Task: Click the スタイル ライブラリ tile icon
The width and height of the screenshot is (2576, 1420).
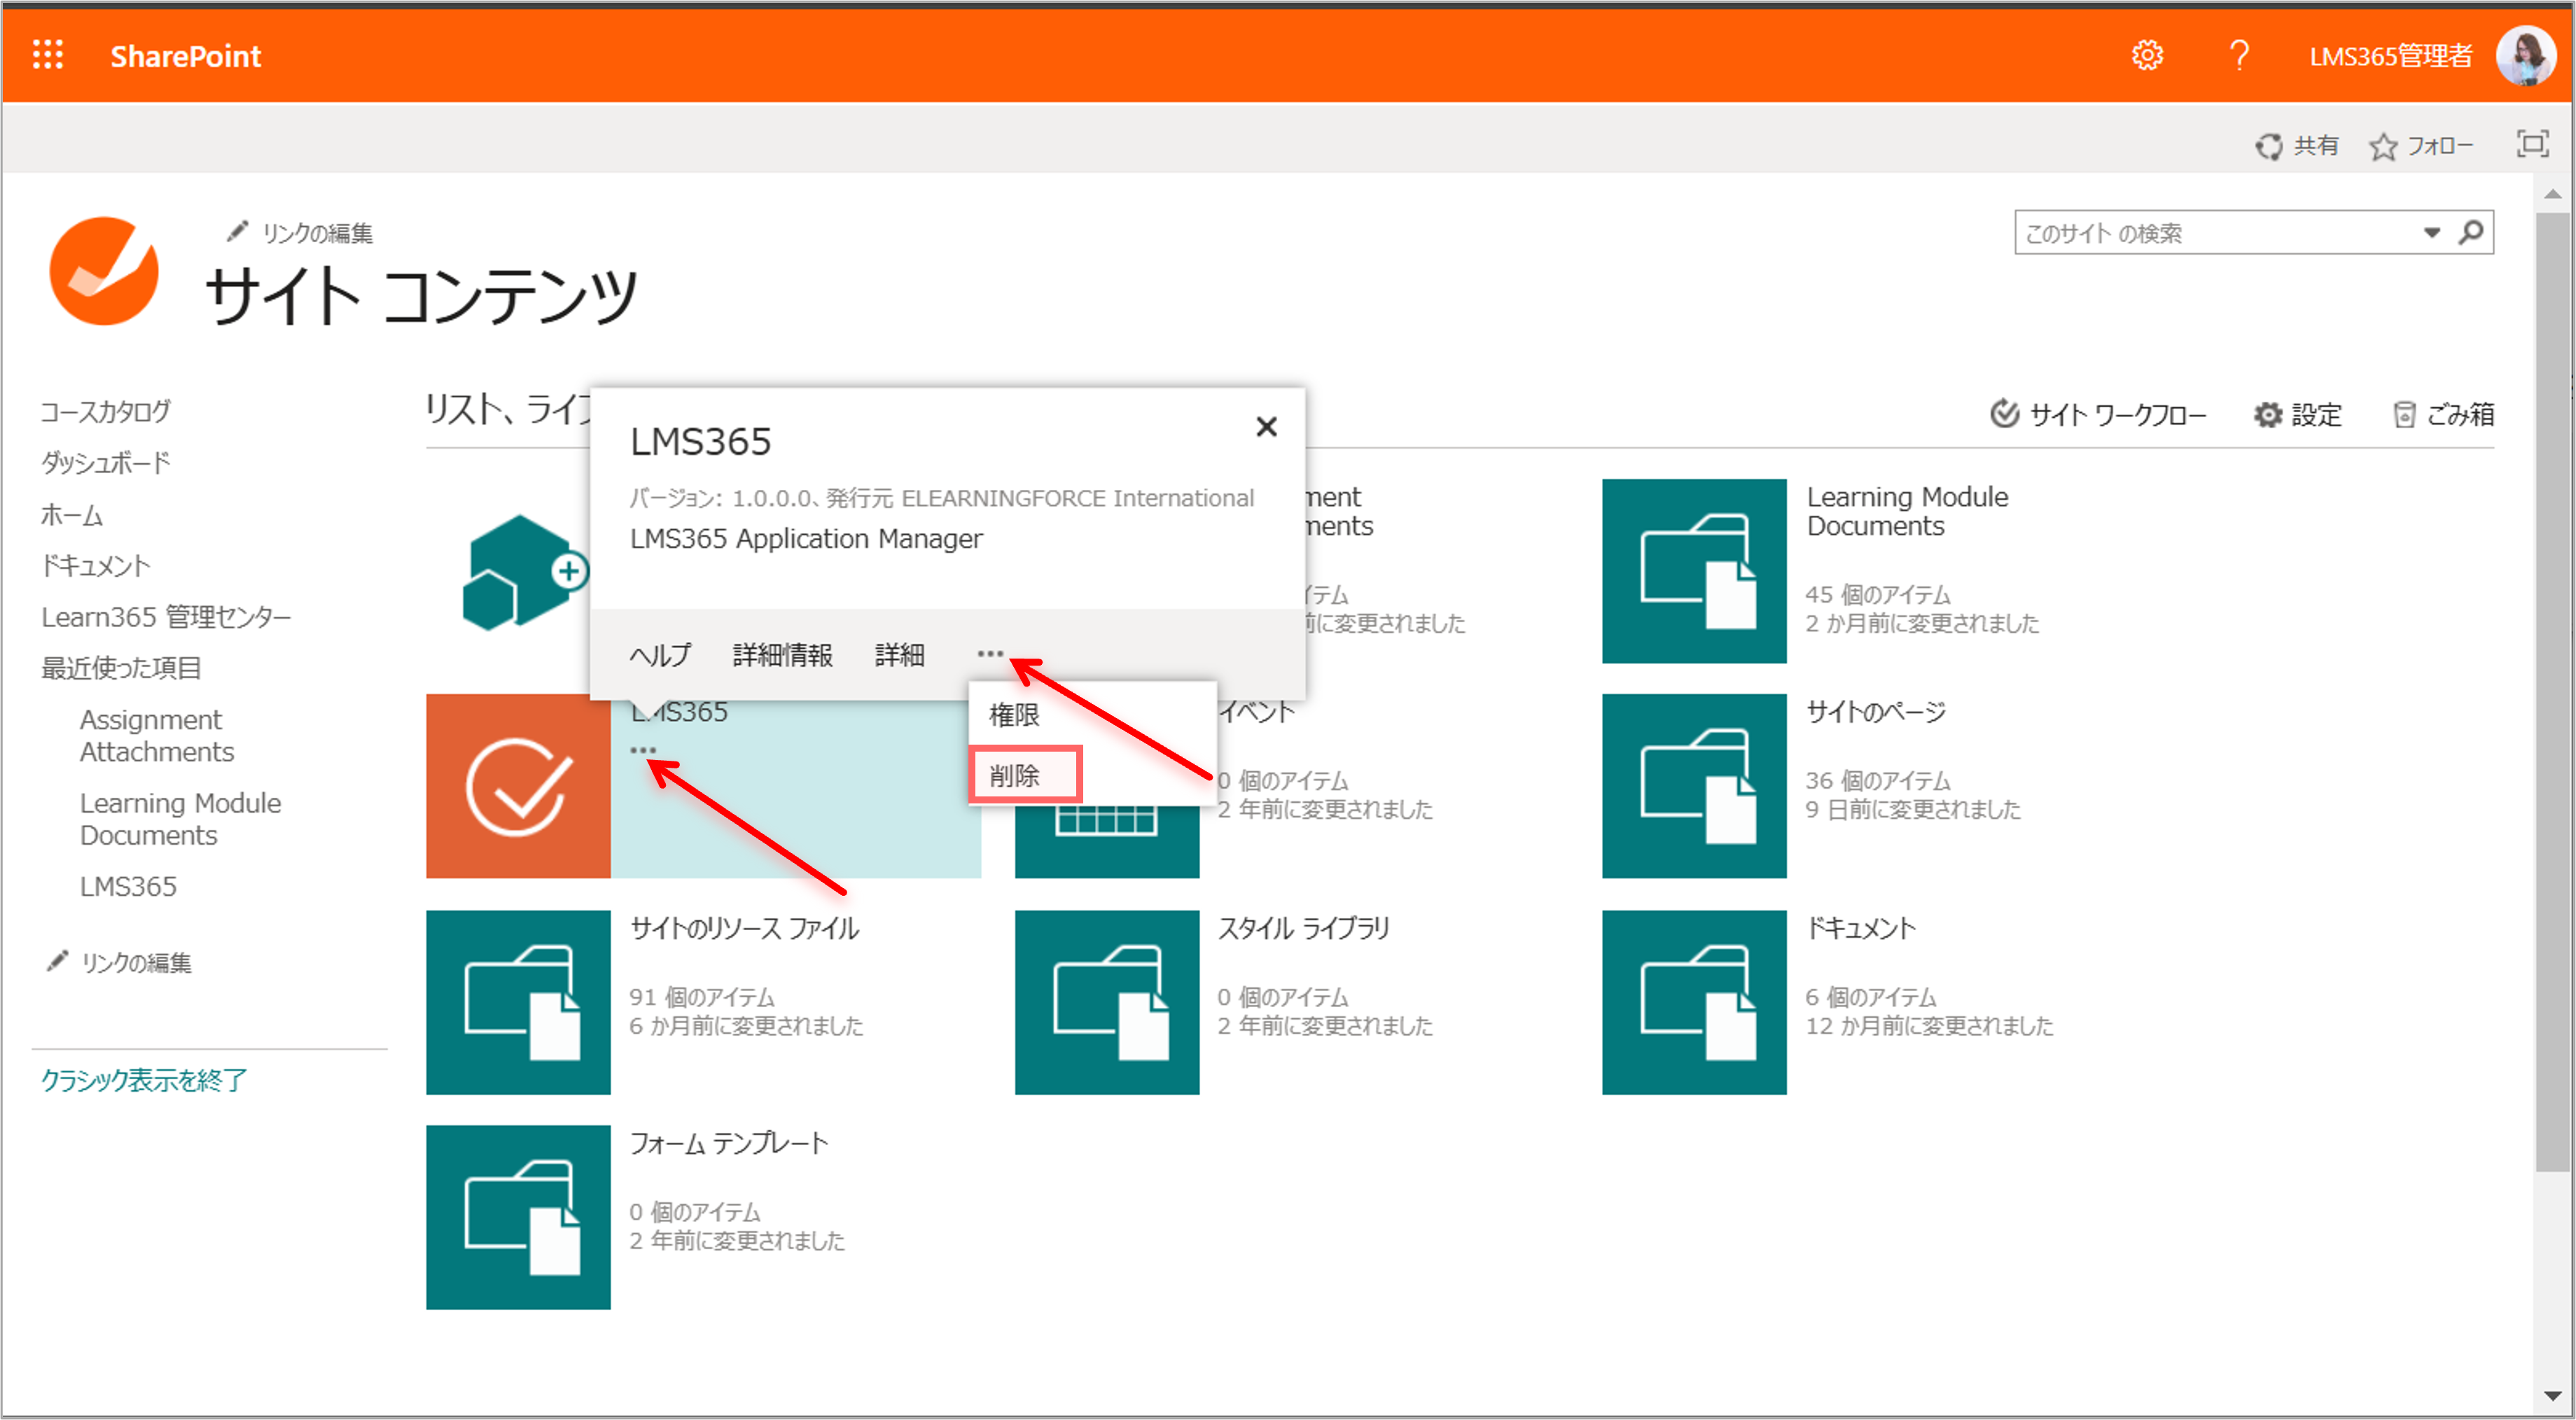Action: coord(1107,1002)
